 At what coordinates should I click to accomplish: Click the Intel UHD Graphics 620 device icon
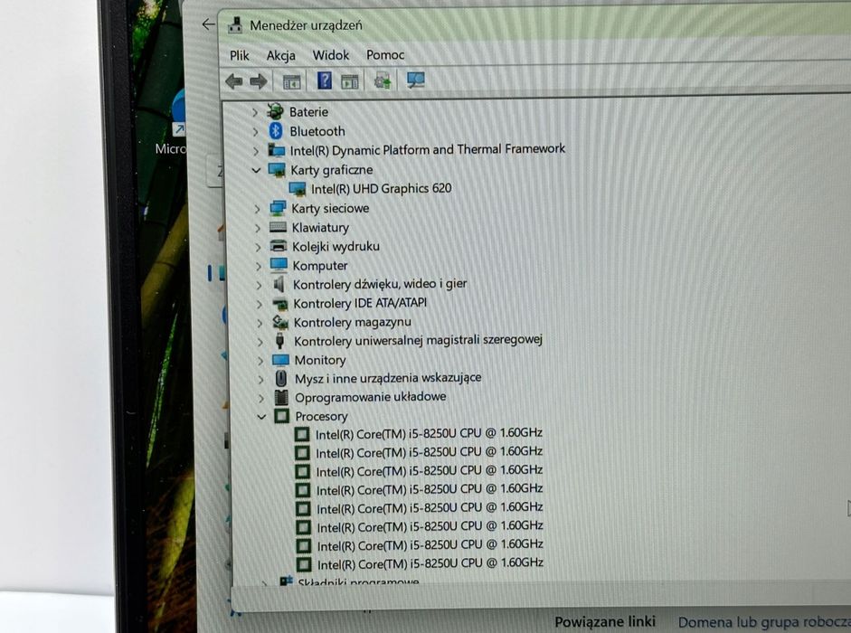(x=298, y=189)
